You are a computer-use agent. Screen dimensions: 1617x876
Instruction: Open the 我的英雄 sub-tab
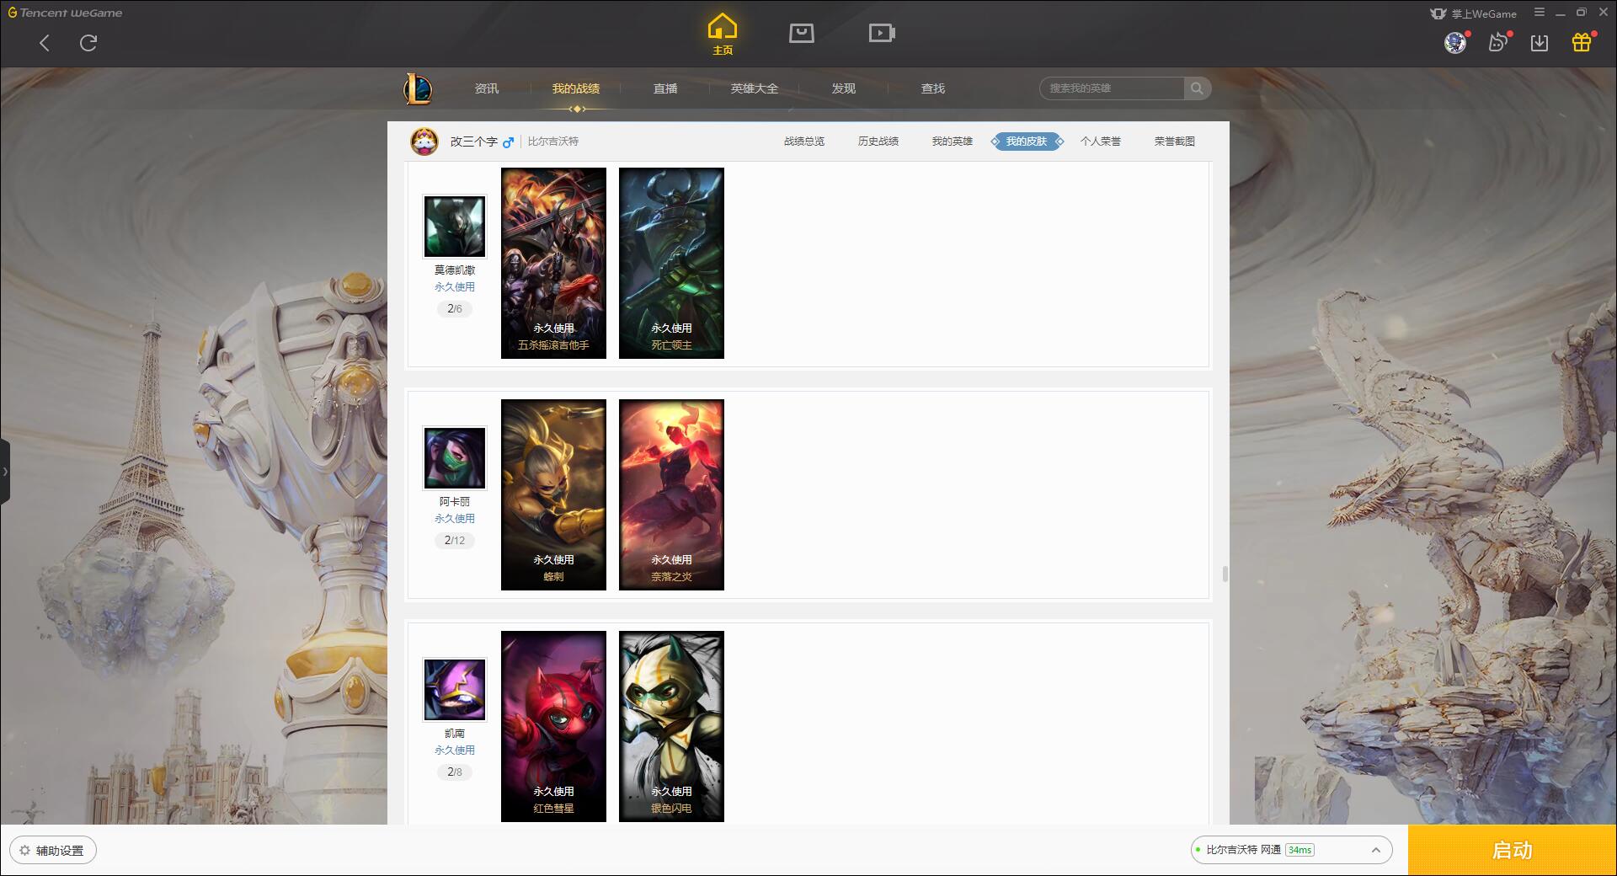(953, 142)
